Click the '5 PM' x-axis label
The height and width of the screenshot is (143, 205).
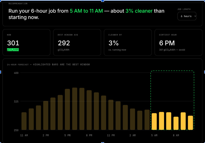coord(67,135)
